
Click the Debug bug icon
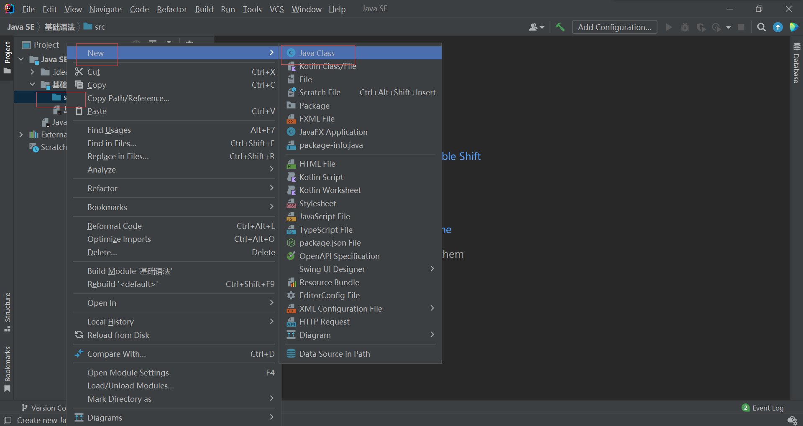pos(685,27)
